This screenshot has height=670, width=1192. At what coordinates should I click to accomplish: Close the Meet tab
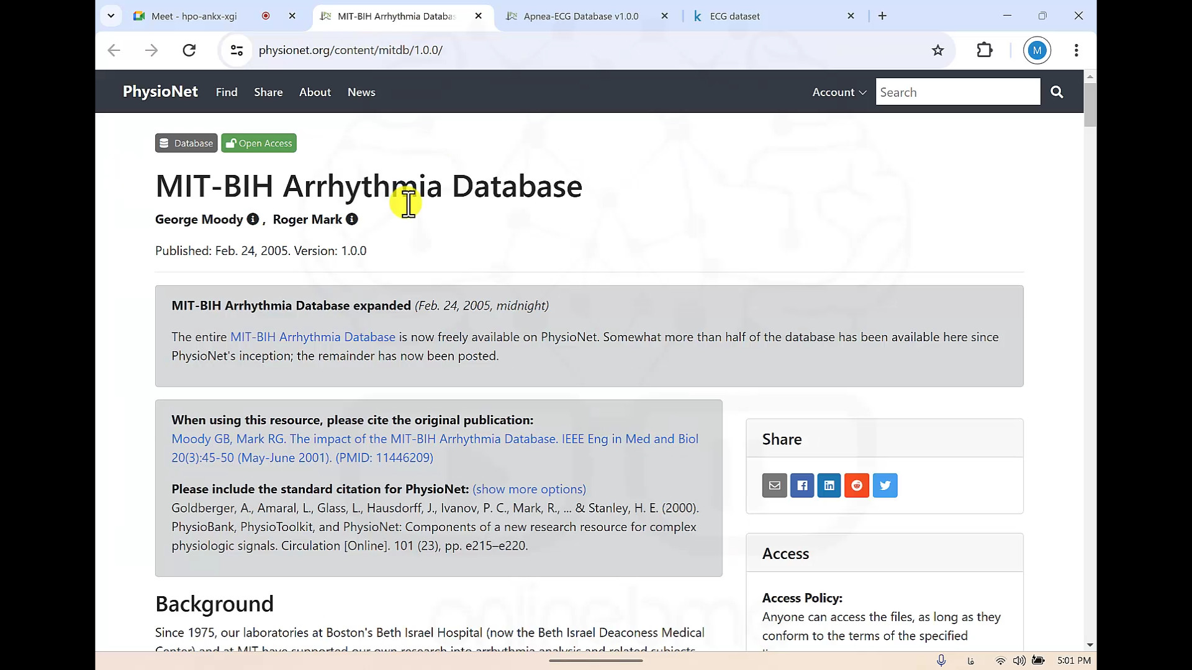coord(292,16)
